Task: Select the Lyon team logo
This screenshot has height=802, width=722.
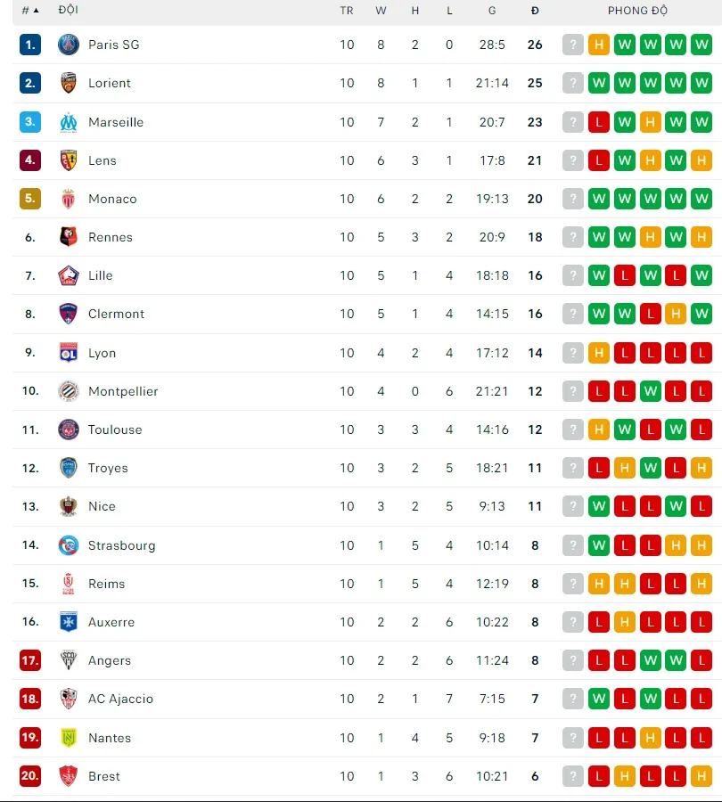Action: coord(69,353)
